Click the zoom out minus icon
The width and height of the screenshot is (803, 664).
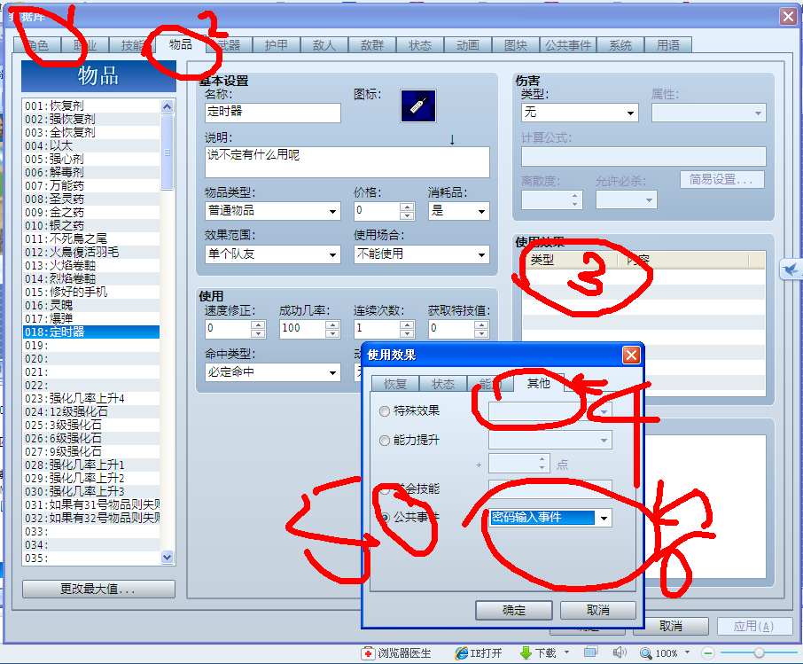(x=708, y=652)
